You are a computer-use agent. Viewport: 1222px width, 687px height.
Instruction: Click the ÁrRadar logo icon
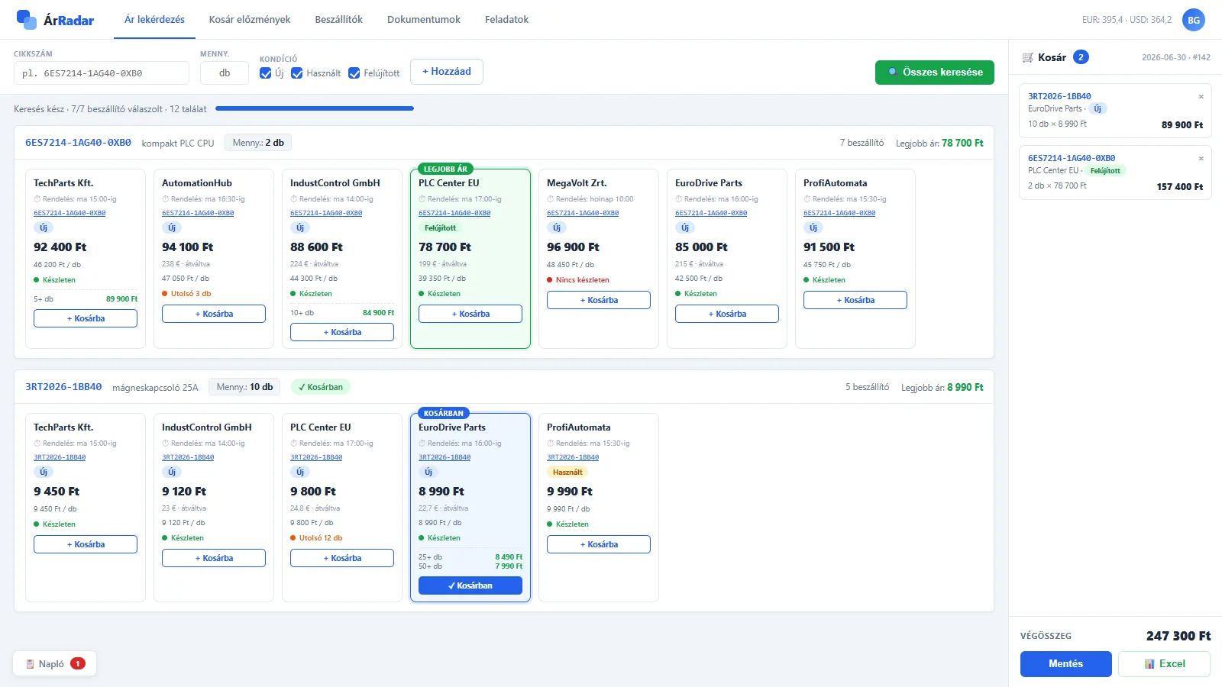pos(27,20)
